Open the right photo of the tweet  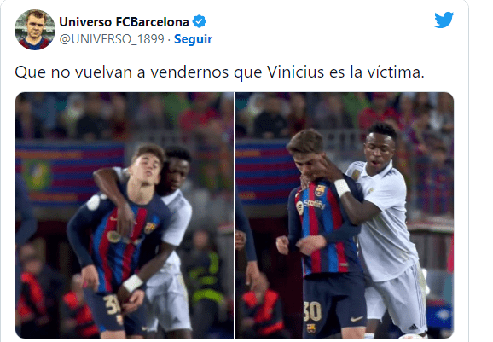345,215
